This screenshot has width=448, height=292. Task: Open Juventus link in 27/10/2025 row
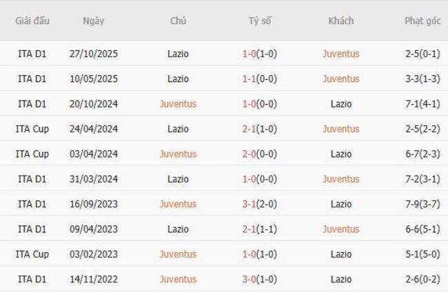(x=340, y=54)
